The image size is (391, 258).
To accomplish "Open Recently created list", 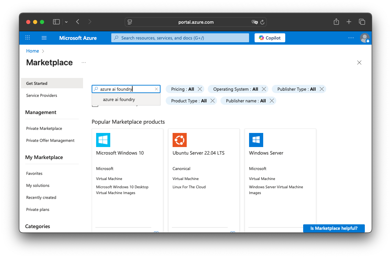I will pos(41,198).
